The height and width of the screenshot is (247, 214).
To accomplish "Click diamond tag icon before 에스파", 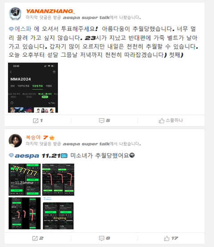I will [x=11, y=29].
